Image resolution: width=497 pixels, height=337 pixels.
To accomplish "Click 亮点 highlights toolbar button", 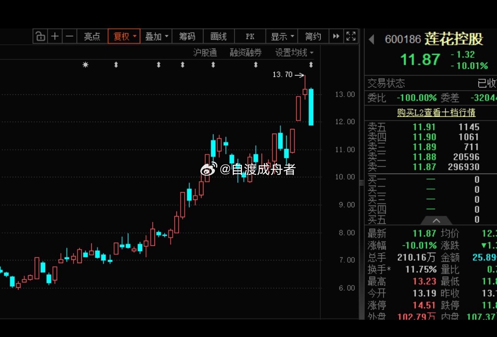I will 92,37.
